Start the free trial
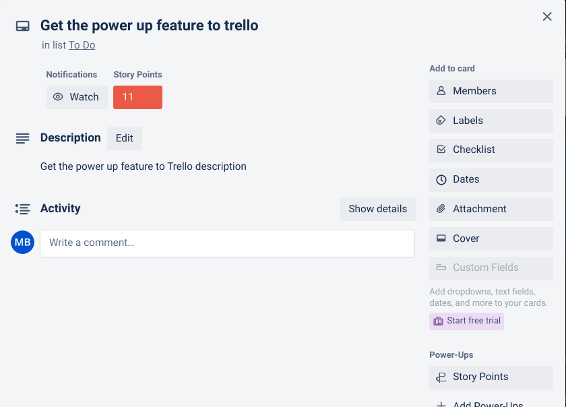The height and width of the screenshot is (407, 566). pos(466,321)
